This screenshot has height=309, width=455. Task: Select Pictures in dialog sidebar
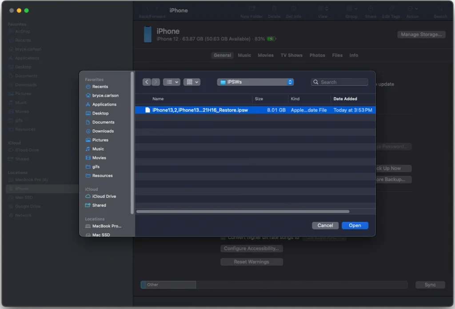(x=100, y=140)
